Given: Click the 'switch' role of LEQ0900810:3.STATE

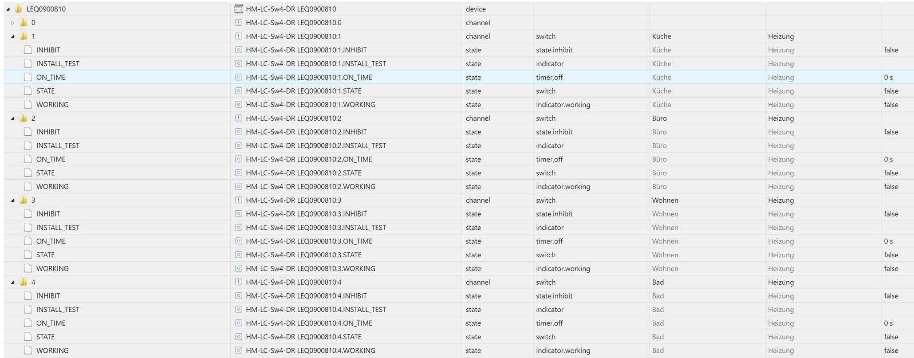Looking at the screenshot, I should [x=546, y=255].
